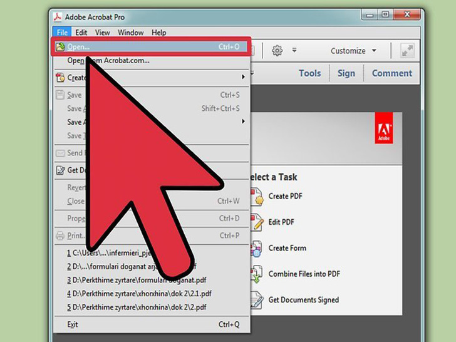Click the Acrobat logo in title bar
Image resolution: width=456 pixels, height=342 pixels.
pyautogui.click(x=57, y=17)
